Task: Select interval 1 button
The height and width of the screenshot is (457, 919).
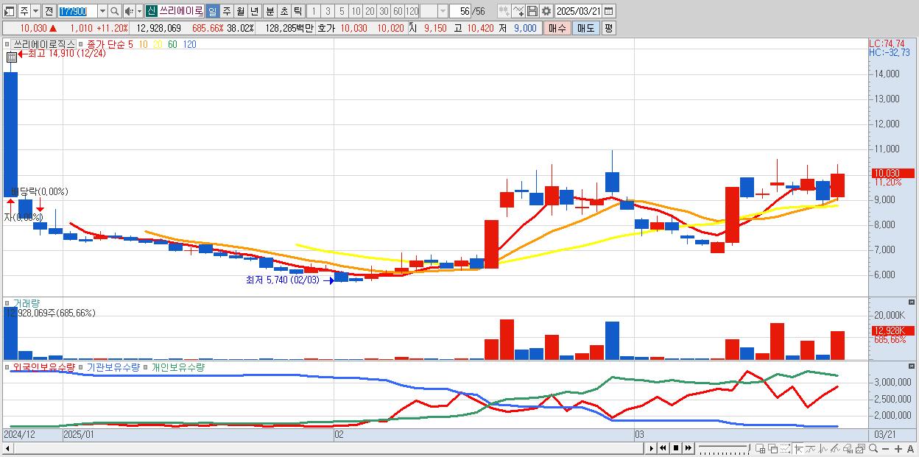Action: 313,11
